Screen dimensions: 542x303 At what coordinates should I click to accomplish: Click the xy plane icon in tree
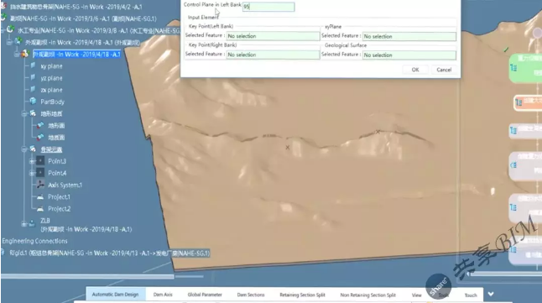(x=33, y=65)
